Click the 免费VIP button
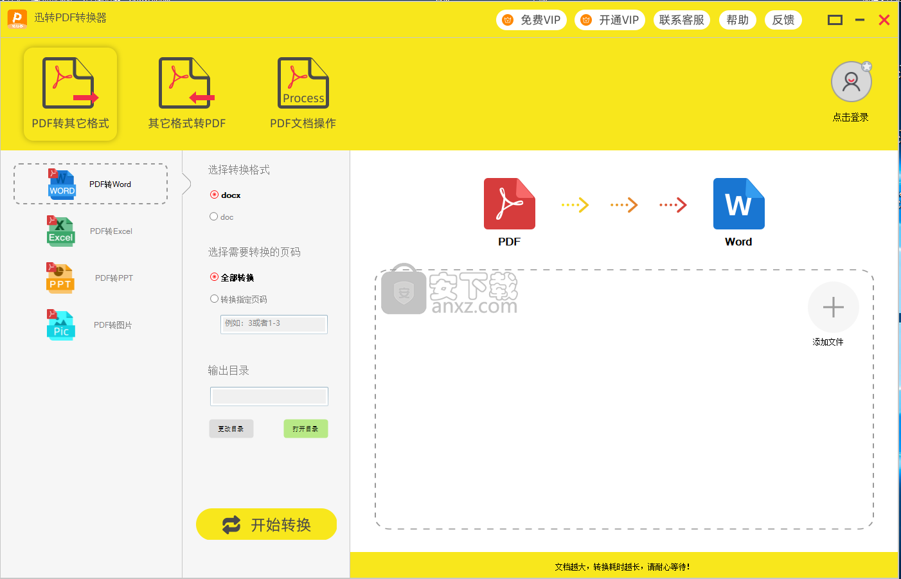 531,20
